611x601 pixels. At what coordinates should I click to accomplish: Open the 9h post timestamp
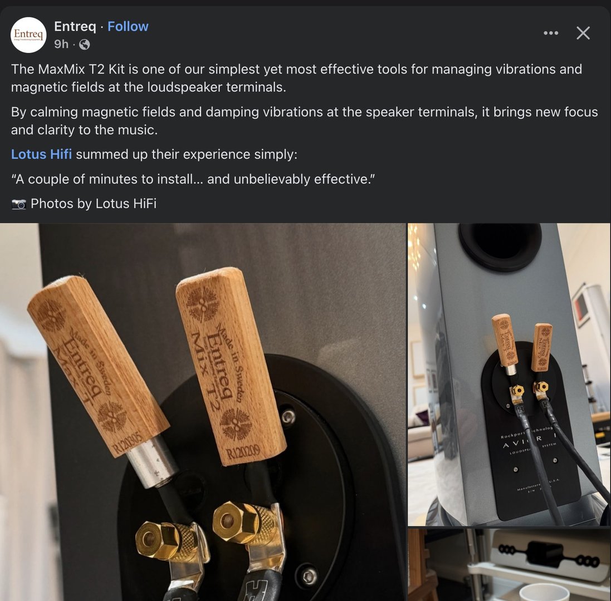point(61,44)
